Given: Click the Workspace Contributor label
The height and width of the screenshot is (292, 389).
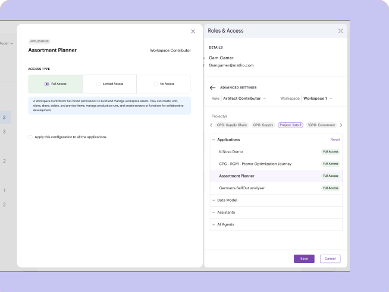Looking at the screenshot, I should tap(170, 50).
